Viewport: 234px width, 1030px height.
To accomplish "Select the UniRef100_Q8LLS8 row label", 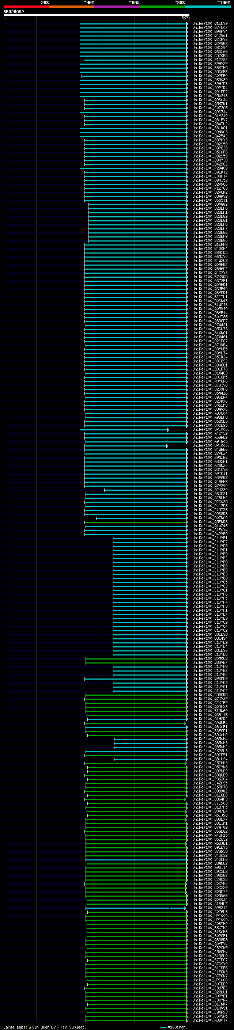I will (210, 635).
